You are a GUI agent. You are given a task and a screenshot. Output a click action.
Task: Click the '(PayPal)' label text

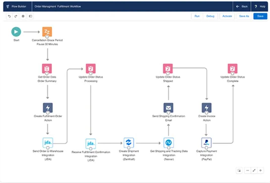pyautogui.click(x=206, y=159)
